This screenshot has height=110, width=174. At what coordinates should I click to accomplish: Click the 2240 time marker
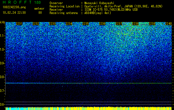tap(168, 24)
